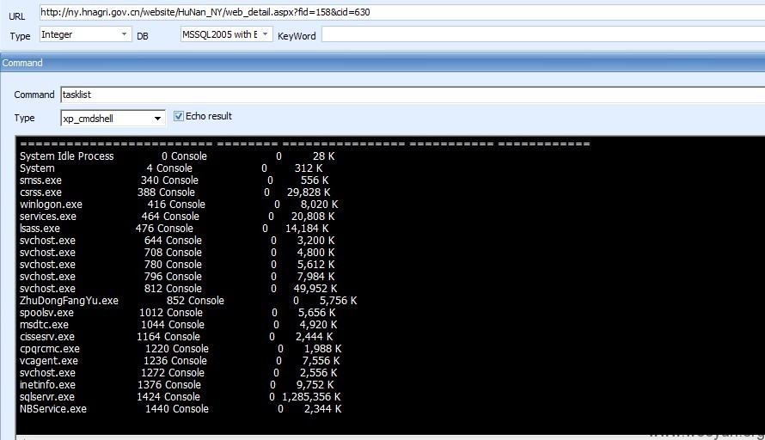Image resolution: width=765 pixels, height=440 pixels.
Task: Open the MSSQL2005 DB dropdown
Action: coord(265,34)
